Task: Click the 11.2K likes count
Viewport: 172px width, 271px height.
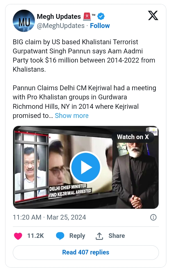Action: click(x=36, y=236)
